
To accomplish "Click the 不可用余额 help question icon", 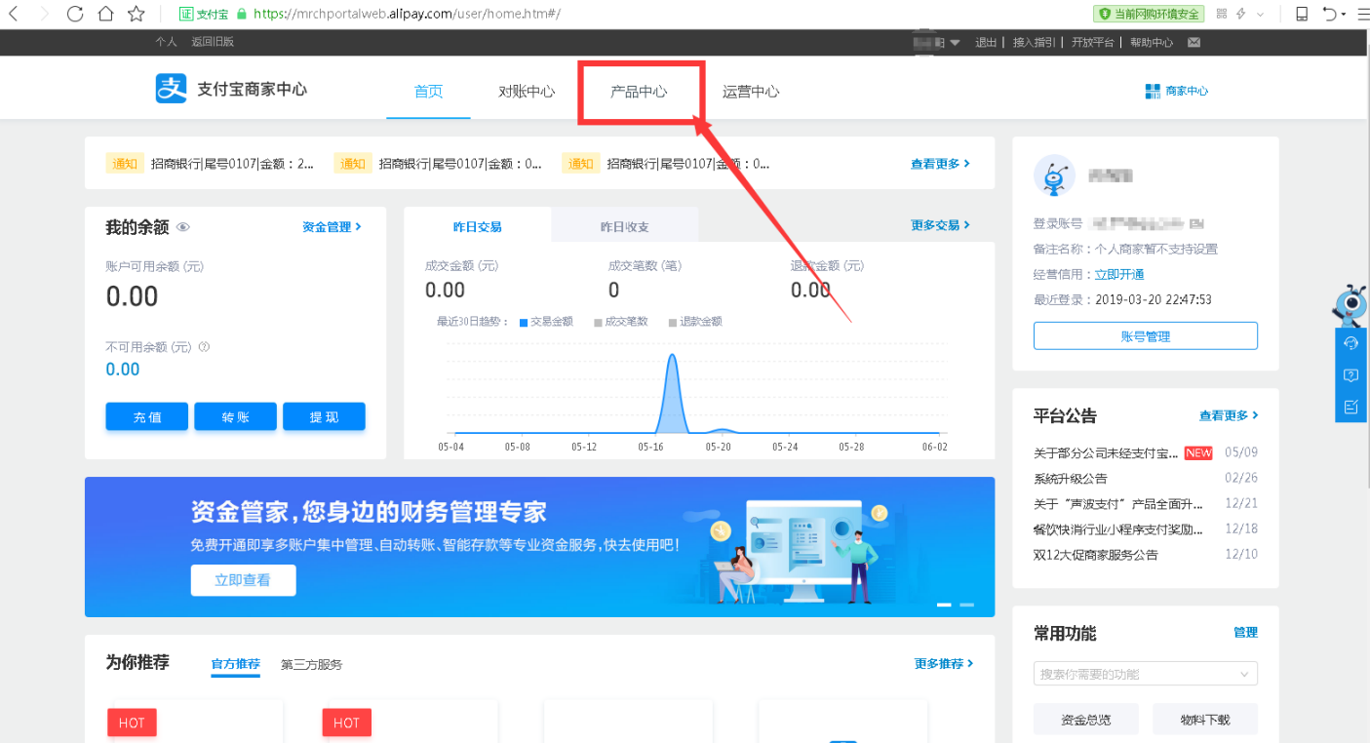I will pyautogui.click(x=205, y=346).
